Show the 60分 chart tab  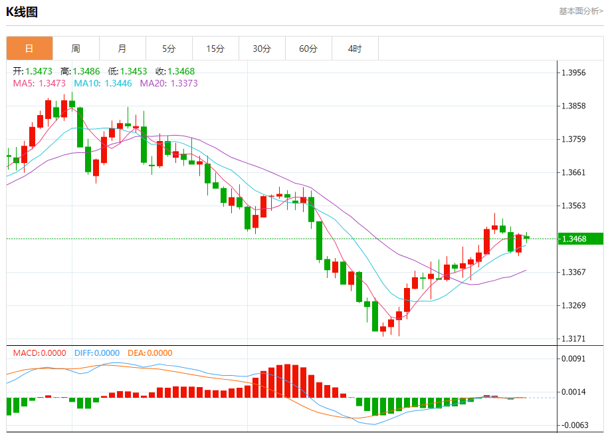tap(308, 49)
